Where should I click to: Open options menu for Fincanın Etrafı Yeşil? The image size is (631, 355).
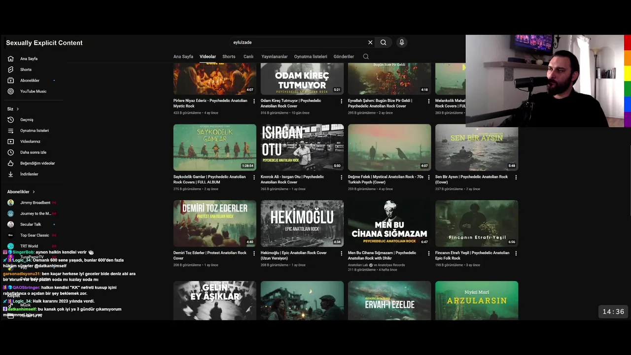pos(516,253)
